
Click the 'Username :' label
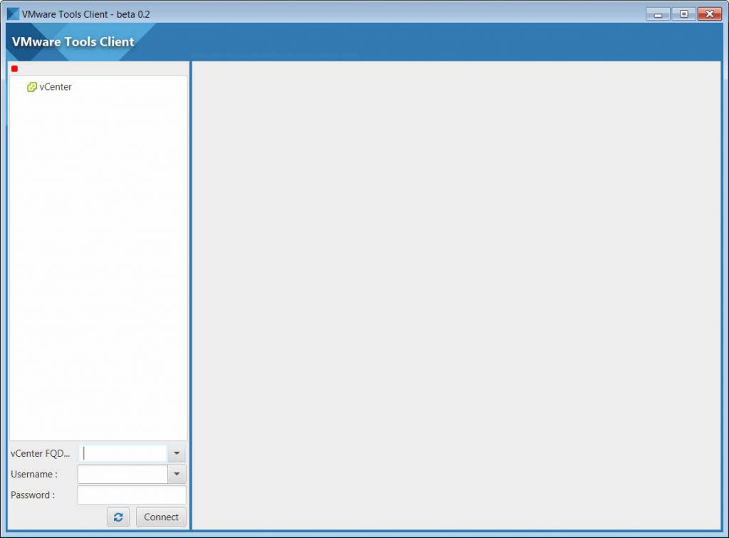coord(34,475)
